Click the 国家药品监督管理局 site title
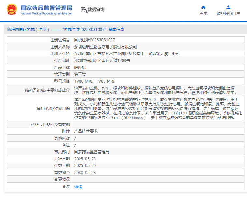The height and width of the screenshot is (198, 247). [46, 8]
